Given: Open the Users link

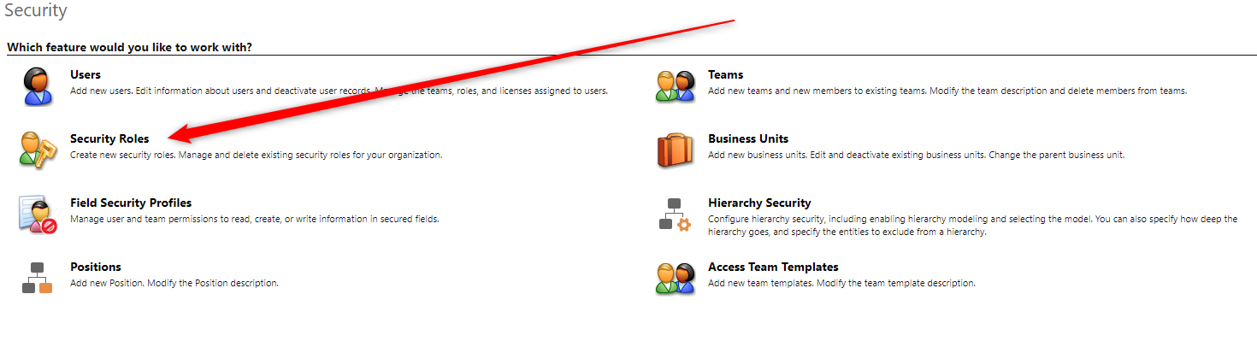Looking at the screenshot, I should (86, 74).
